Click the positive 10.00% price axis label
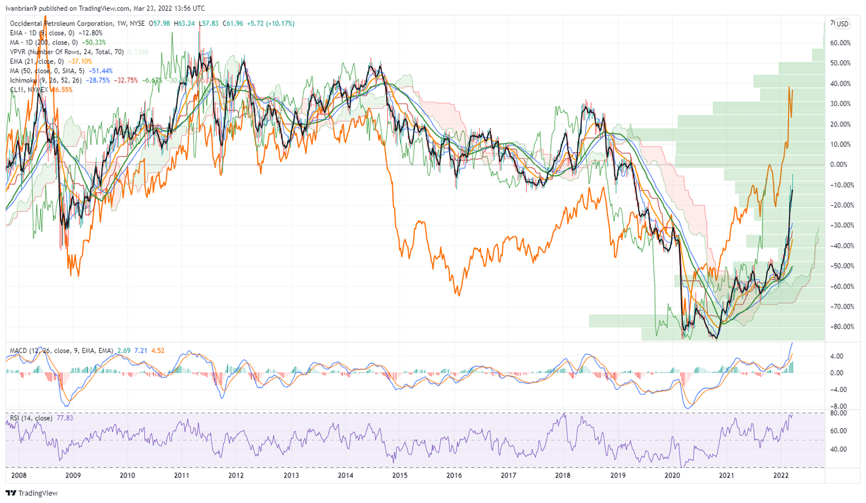The image size is (866, 503). [841, 144]
